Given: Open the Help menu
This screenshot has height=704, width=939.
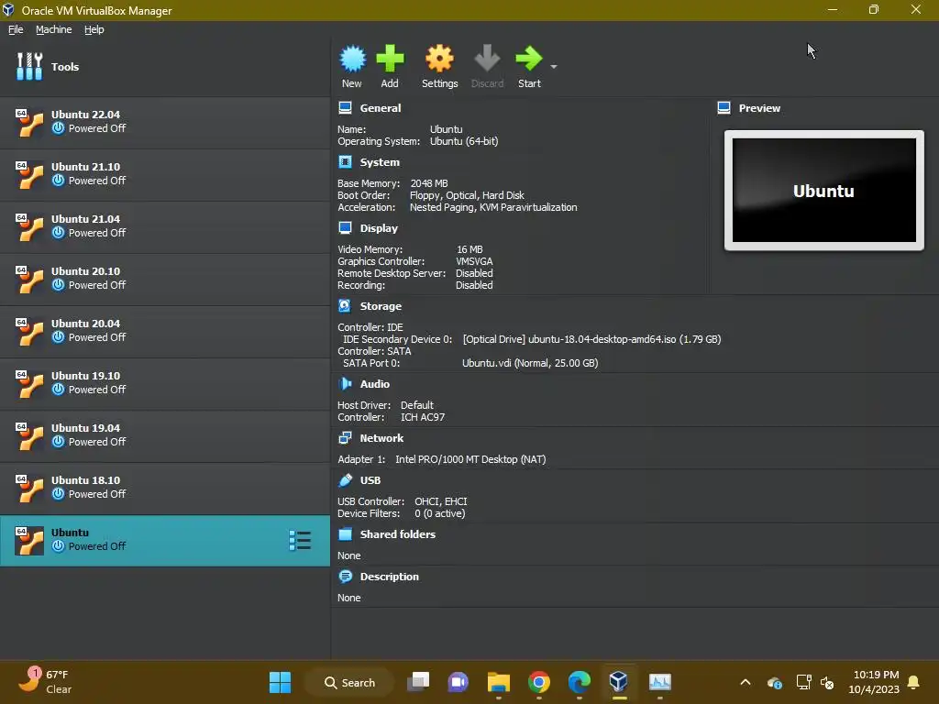Looking at the screenshot, I should tap(94, 29).
